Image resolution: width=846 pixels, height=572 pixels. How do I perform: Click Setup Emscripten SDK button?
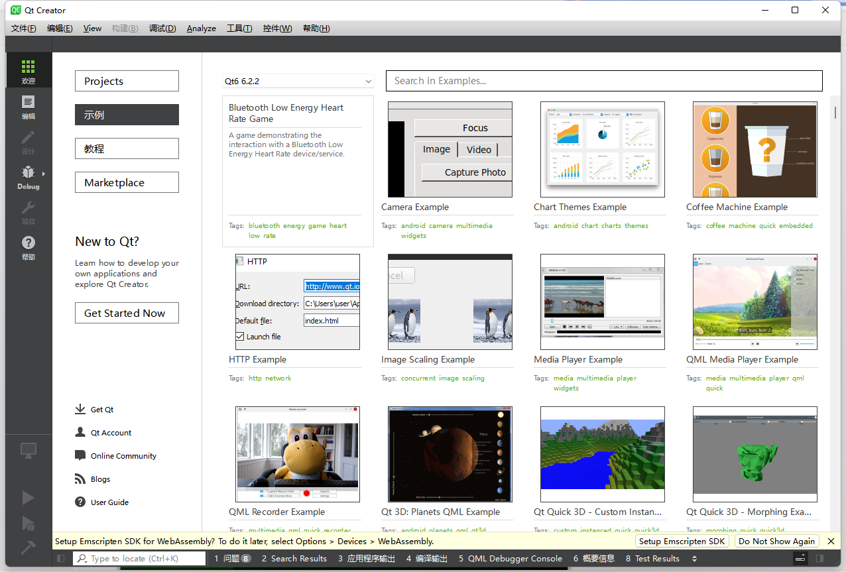[682, 542]
